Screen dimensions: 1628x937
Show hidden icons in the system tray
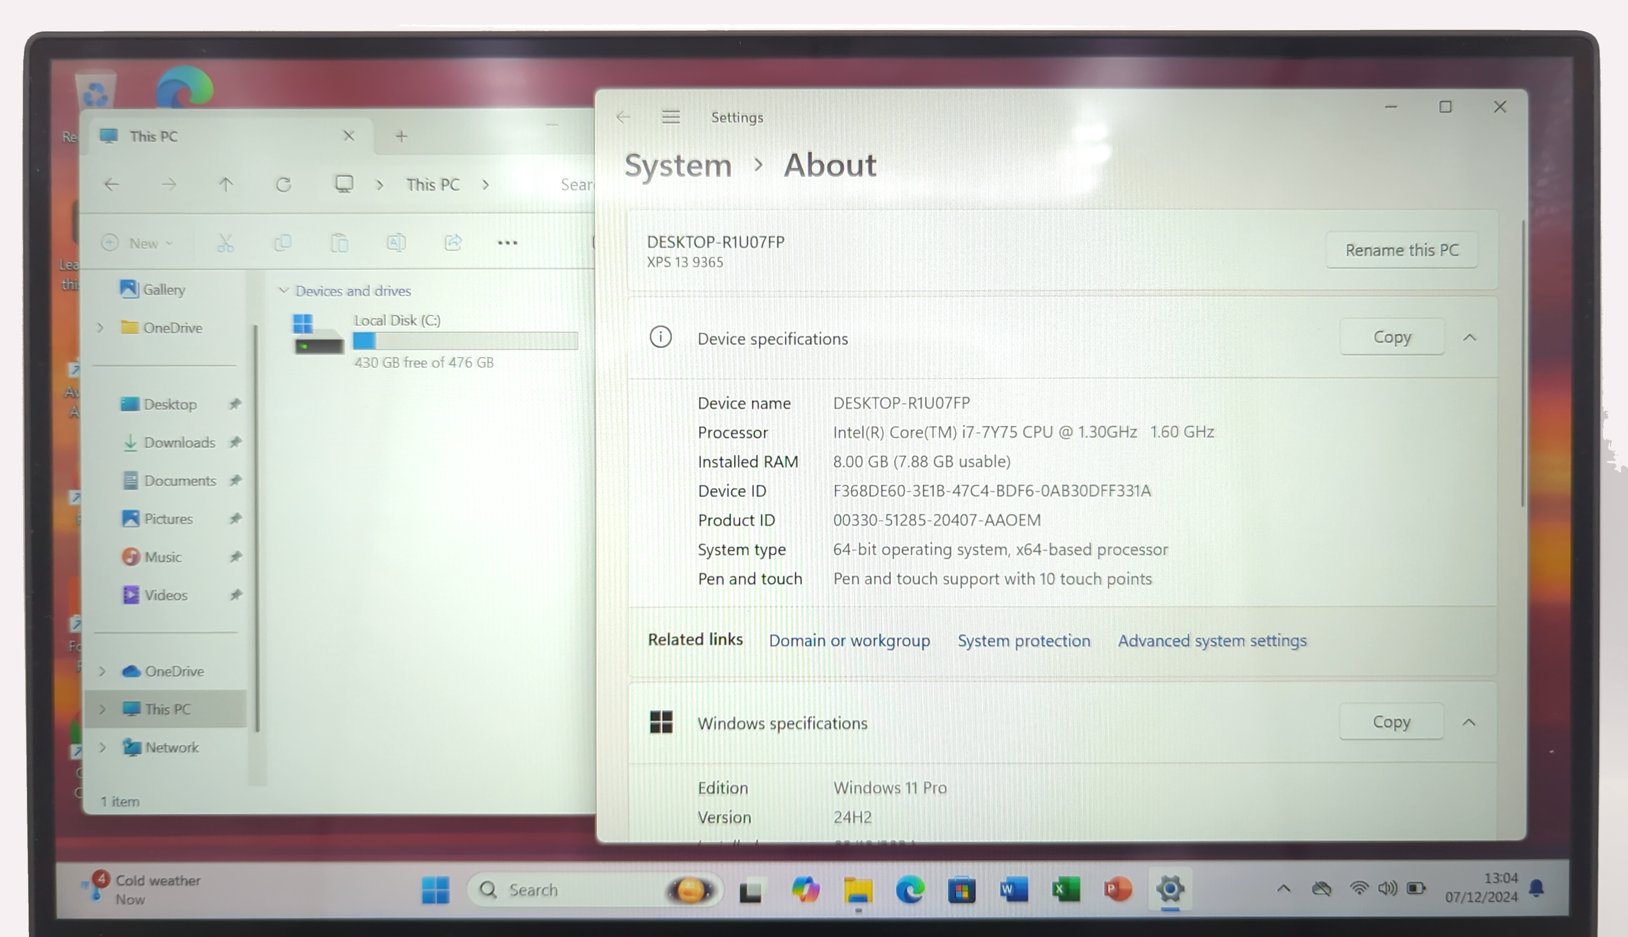[x=1283, y=889]
